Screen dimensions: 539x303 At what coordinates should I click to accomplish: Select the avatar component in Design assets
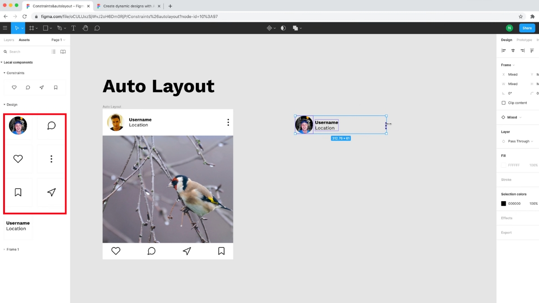pyautogui.click(x=18, y=125)
